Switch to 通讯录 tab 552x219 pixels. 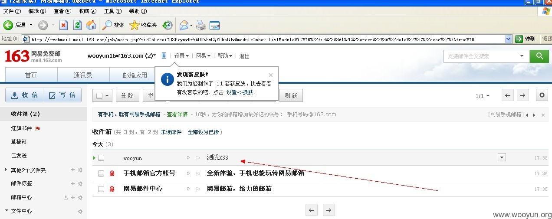tap(82, 75)
